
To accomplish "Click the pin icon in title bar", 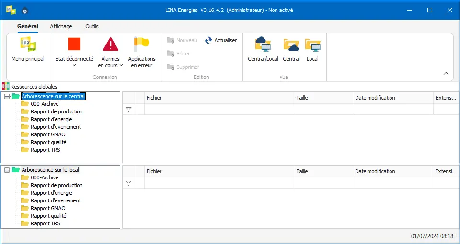I will tap(25, 11).
